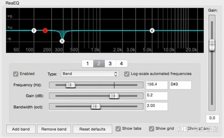Click the Frequency slider handle
This screenshot has width=224, height=138.
(71, 85)
